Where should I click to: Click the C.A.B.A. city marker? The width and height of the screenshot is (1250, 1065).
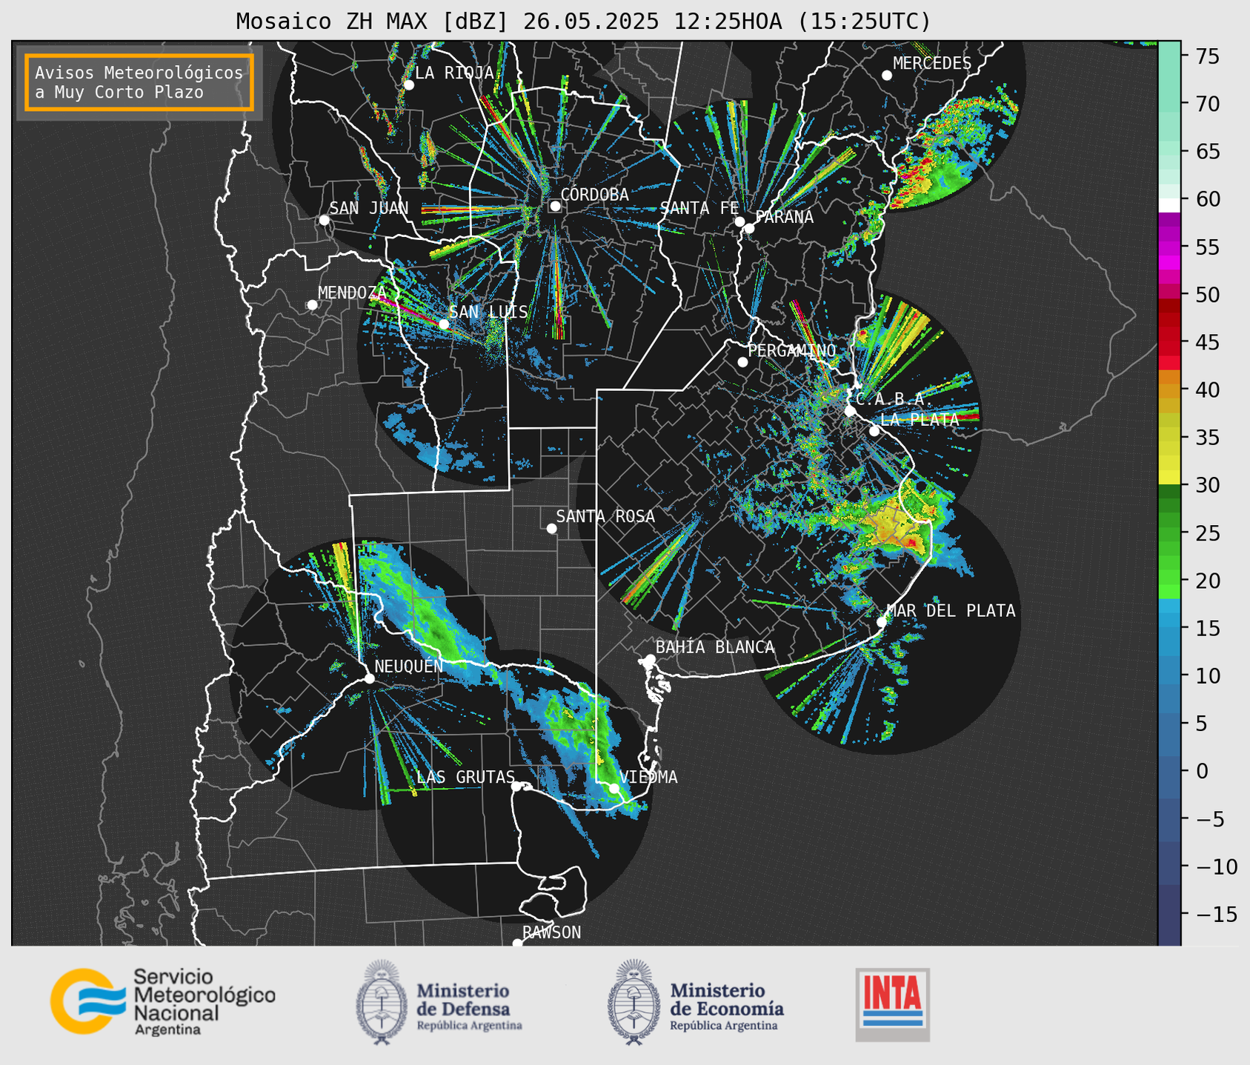[x=850, y=411]
